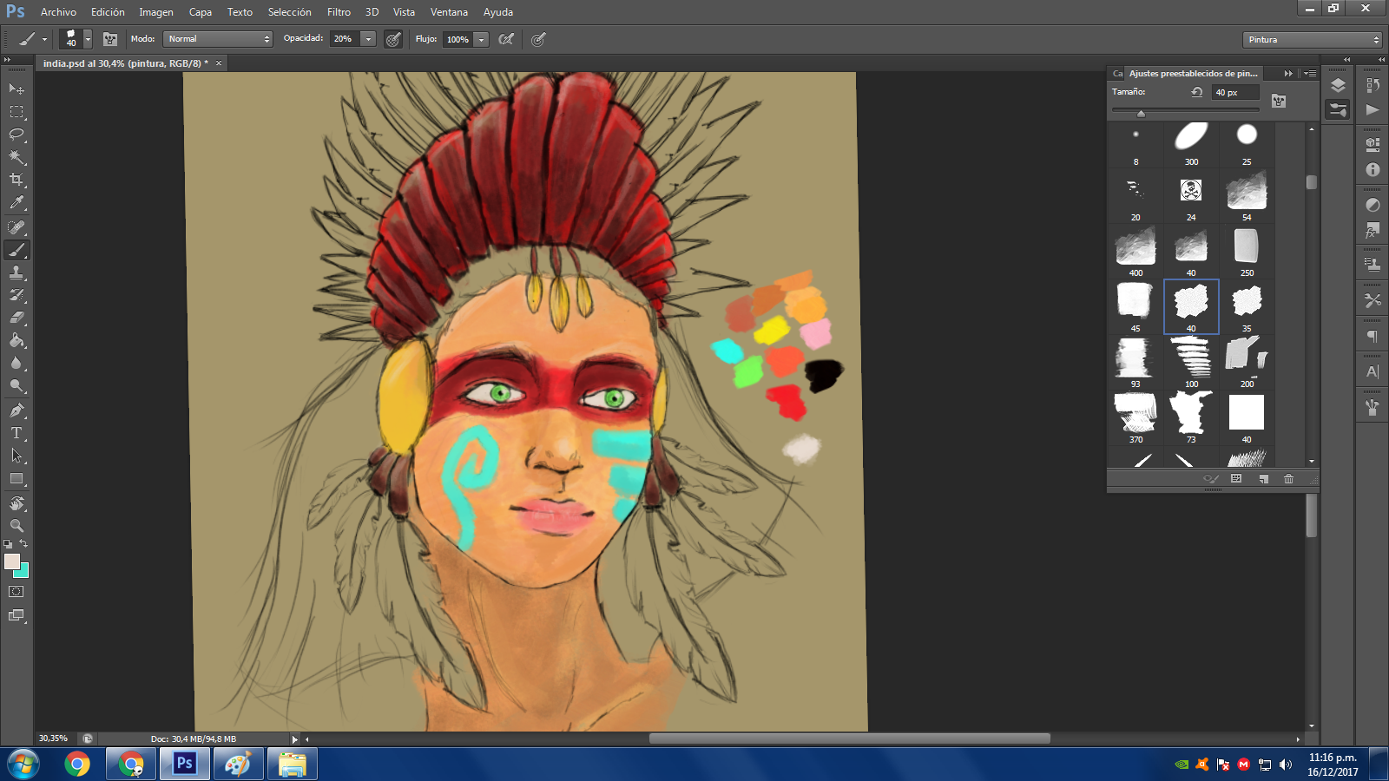Create a new brush preset
The image size is (1389, 781).
click(1263, 479)
